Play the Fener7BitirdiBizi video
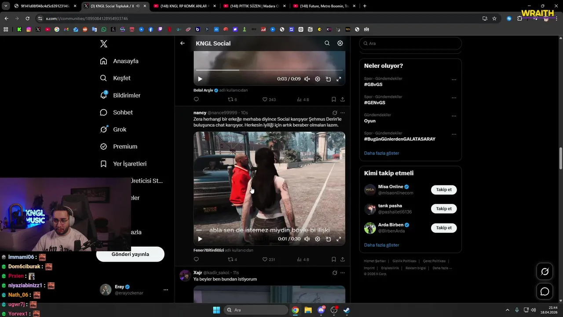Viewport: 563px width, 317px height. click(200, 239)
